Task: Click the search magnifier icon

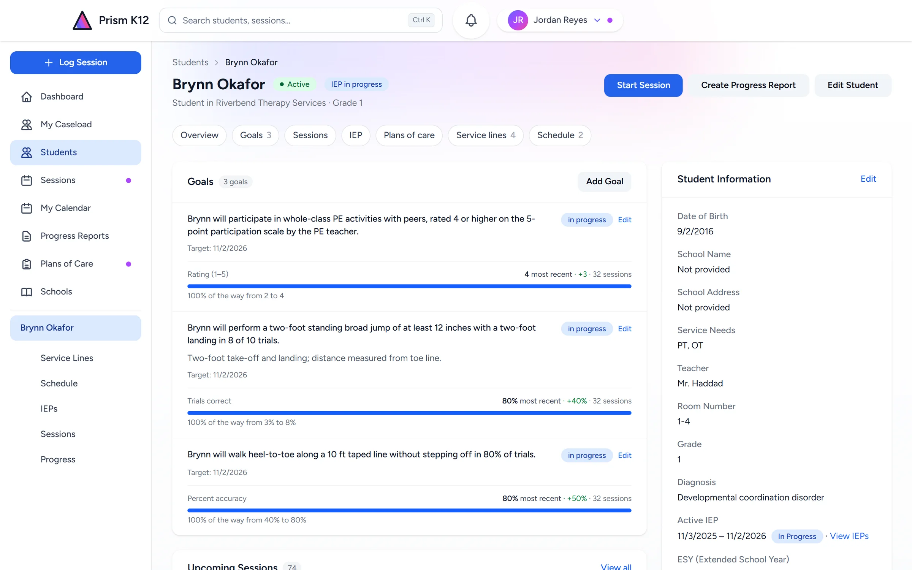Action: coord(172,20)
